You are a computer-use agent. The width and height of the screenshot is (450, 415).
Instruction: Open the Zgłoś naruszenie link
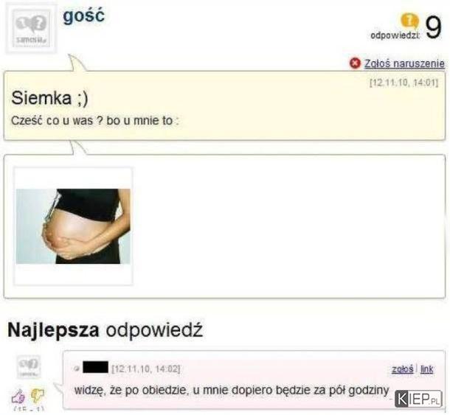(404, 63)
